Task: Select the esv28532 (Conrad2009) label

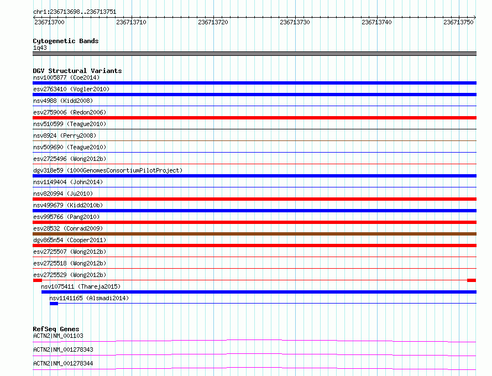Action: click(68, 228)
